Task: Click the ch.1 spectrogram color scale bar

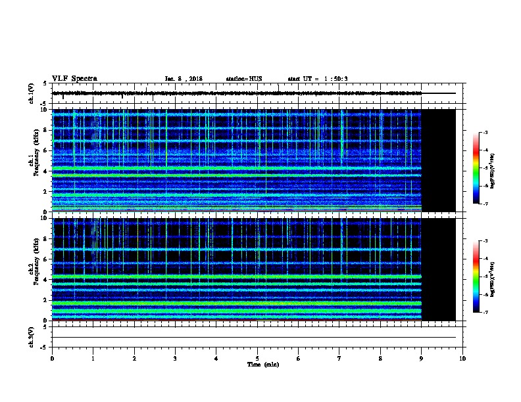Action: pyautogui.click(x=476, y=168)
